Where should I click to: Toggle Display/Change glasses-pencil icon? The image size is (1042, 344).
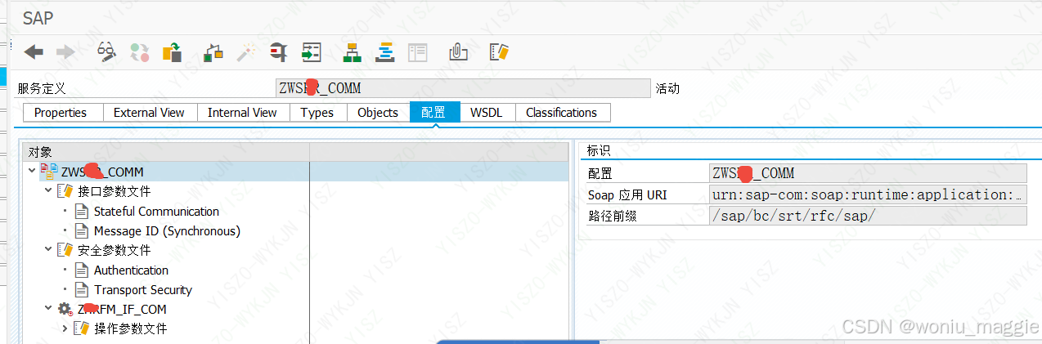(x=107, y=52)
